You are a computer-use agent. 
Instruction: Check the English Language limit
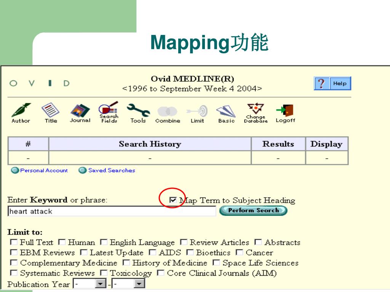[104, 242]
